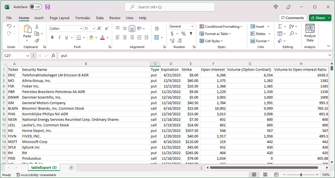The width and height of the screenshot is (335, 178).
Task: Toggle Bold formatting
Action: (x=52, y=37)
